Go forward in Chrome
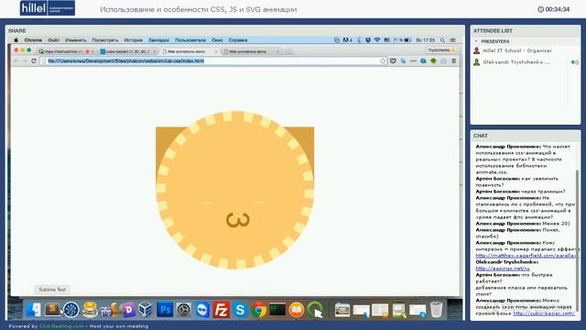Image resolution: width=586 pixels, height=330 pixels. tap(25, 61)
